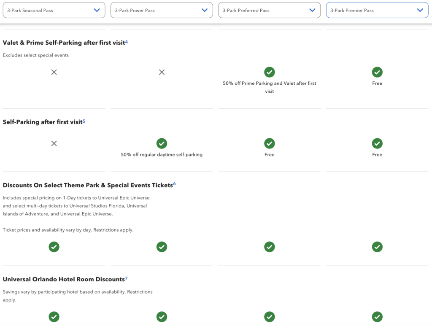Screen dimensions: 432x326
Task: Select the Valet & Prime Self-Parking heading
Action: 63,43
